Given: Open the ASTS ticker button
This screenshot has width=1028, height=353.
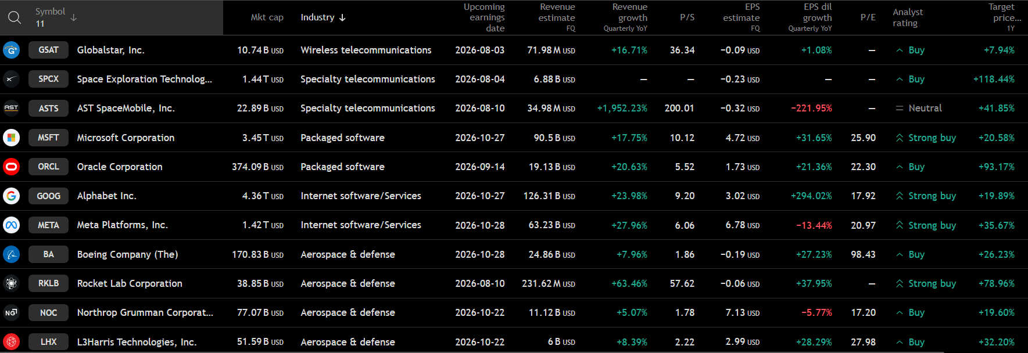Looking at the screenshot, I should pos(48,108).
